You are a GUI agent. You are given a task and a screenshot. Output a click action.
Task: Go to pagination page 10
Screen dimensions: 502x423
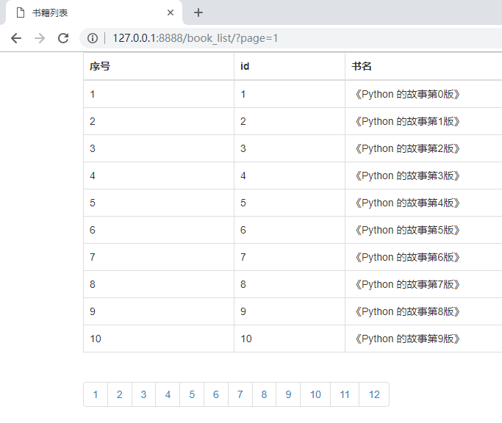[x=315, y=394]
